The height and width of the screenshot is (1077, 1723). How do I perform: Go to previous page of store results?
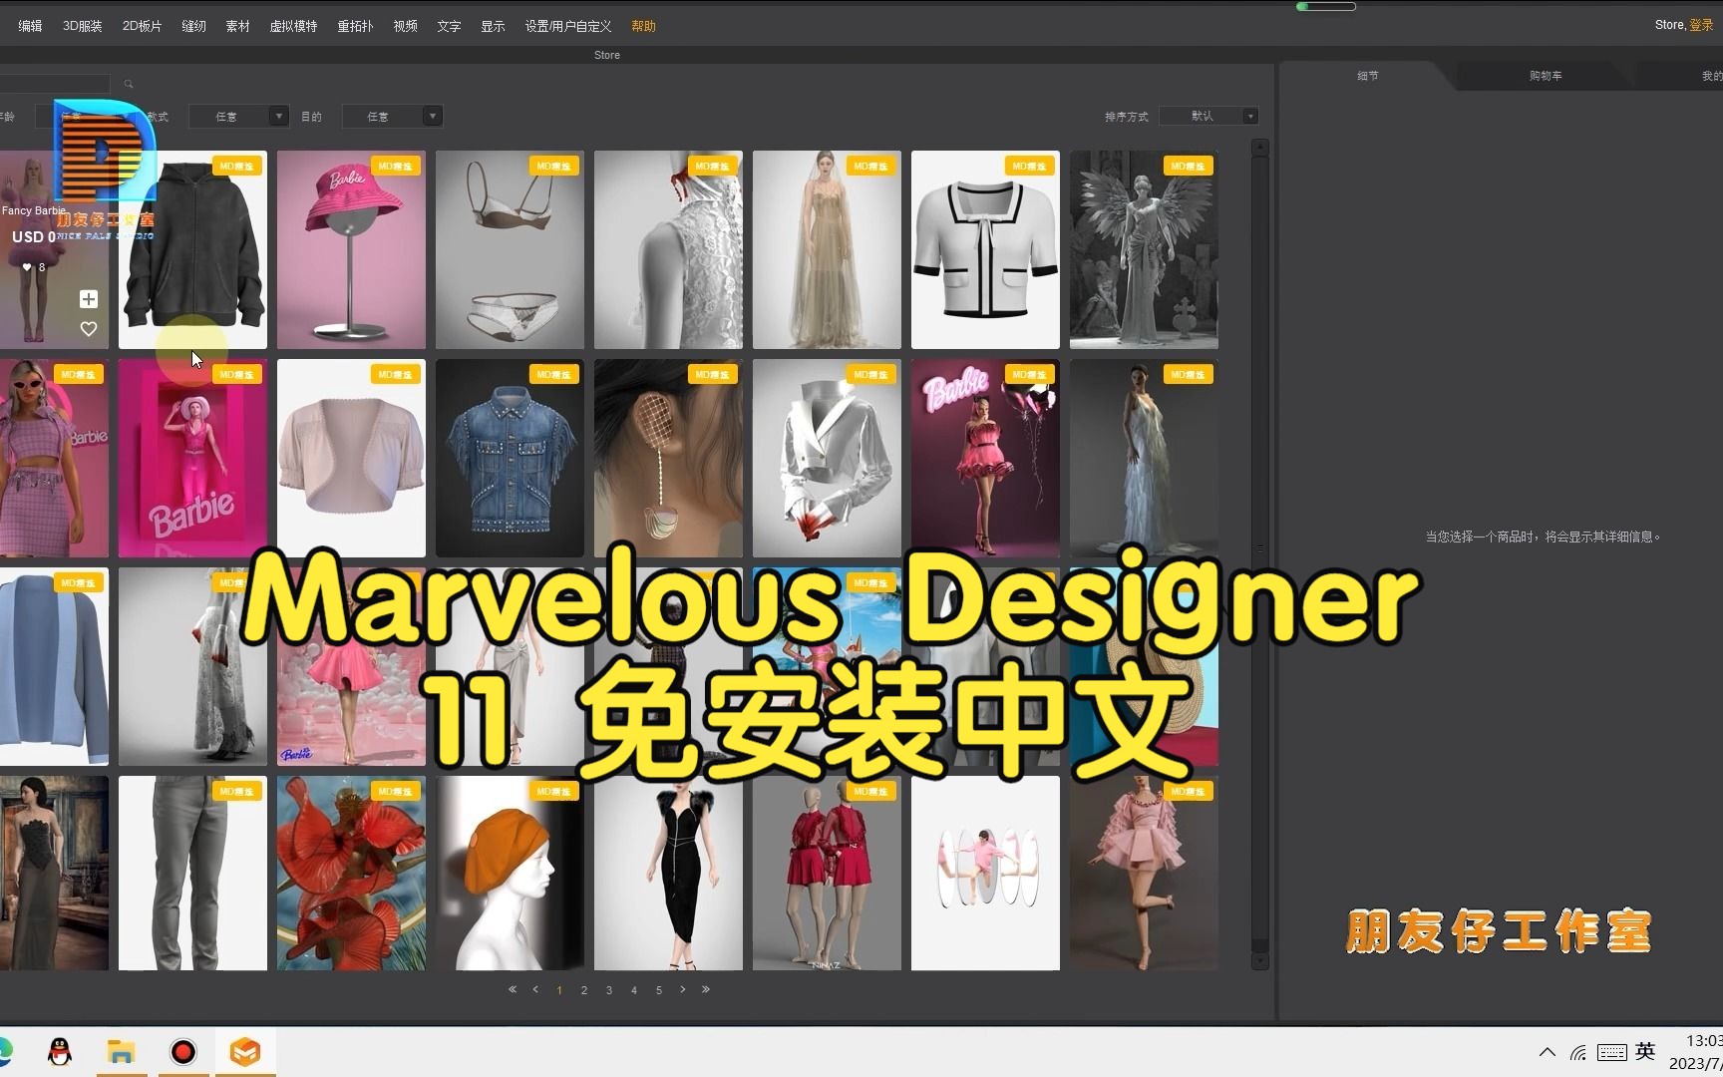(x=535, y=989)
